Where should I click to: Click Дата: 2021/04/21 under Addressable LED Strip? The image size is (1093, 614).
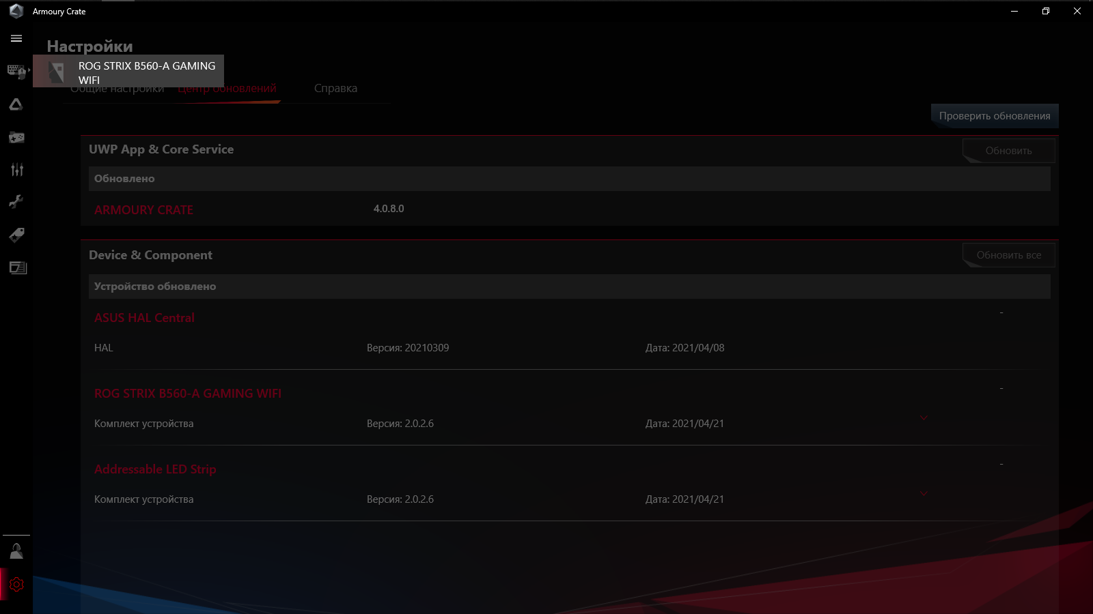coord(685,499)
